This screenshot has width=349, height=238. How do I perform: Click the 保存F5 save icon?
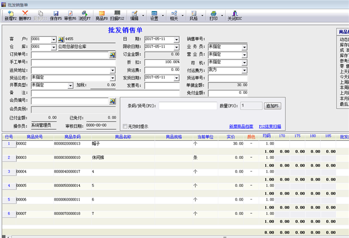click(x=56, y=15)
